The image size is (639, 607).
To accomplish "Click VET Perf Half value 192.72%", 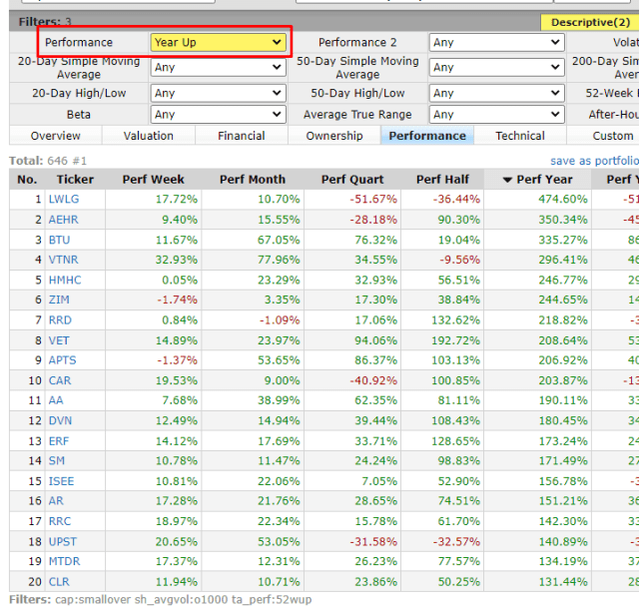I will tap(455, 340).
